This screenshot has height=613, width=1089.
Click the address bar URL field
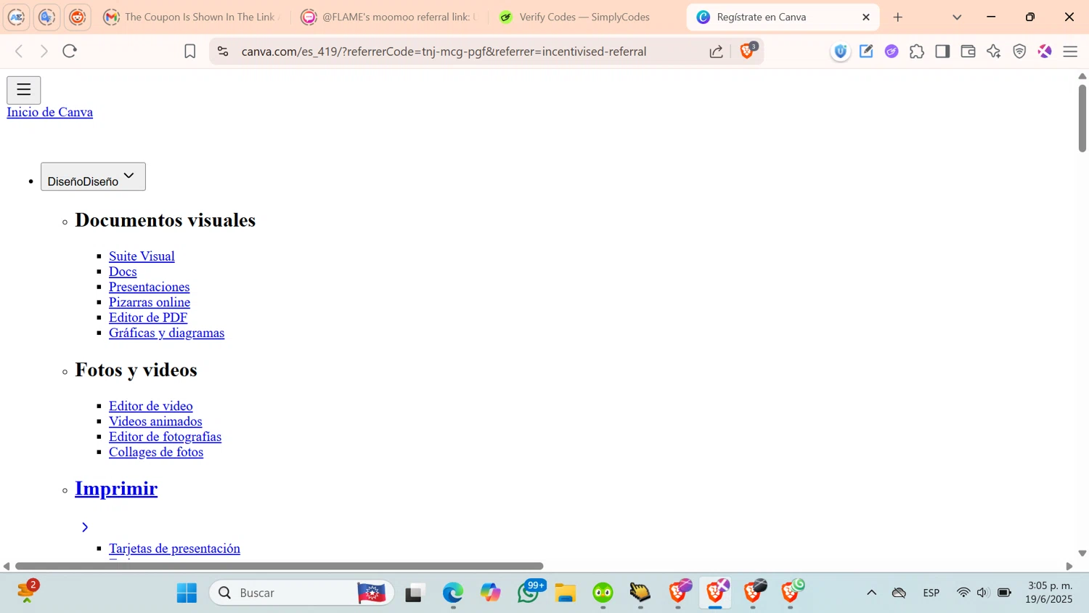(444, 52)
